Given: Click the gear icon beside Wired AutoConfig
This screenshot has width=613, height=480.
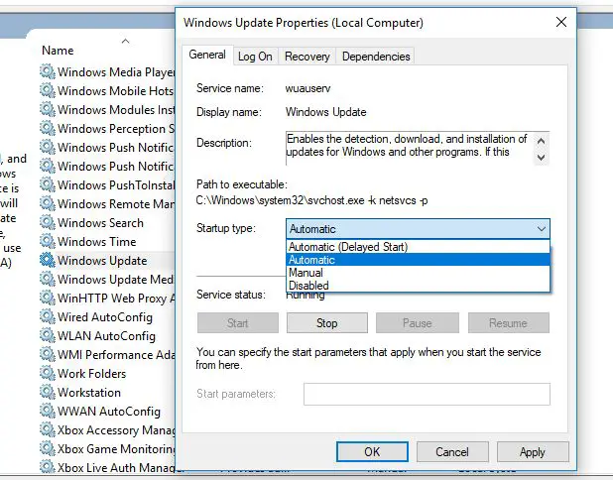Looking at the screenshot, I should [48, 316].
